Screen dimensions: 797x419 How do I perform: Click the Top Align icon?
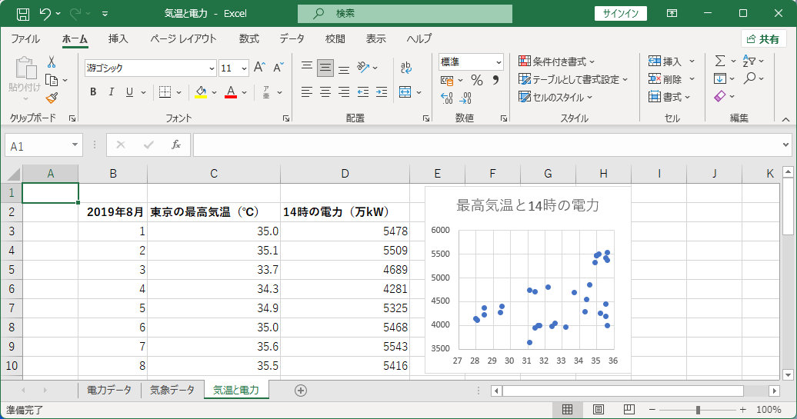point(306,68)
